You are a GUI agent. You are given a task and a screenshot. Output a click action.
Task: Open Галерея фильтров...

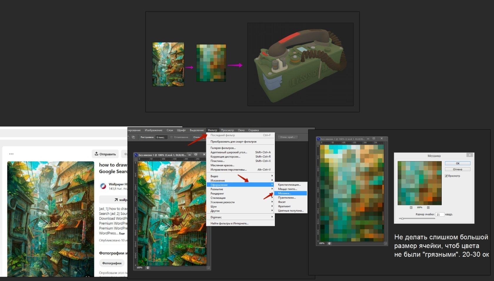coord(241,148)
